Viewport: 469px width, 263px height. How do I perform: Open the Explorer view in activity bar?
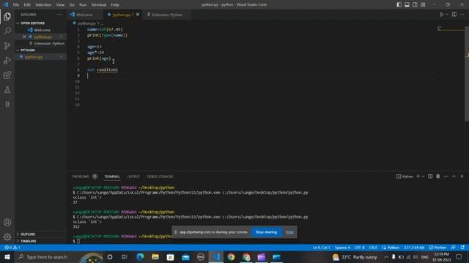coord(7,16)
